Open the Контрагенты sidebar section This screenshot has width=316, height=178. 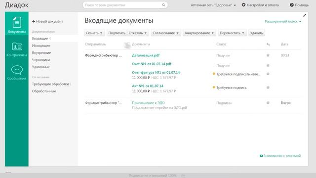coord(17,49)
